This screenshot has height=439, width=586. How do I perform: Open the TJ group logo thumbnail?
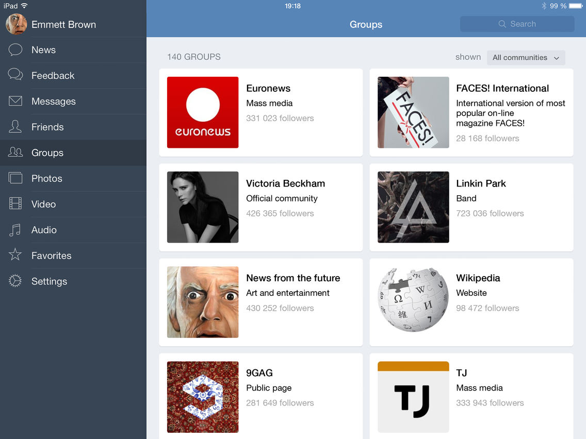(413, 397)
